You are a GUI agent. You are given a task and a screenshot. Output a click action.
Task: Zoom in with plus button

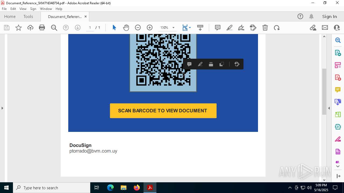(x=150, y=28)
